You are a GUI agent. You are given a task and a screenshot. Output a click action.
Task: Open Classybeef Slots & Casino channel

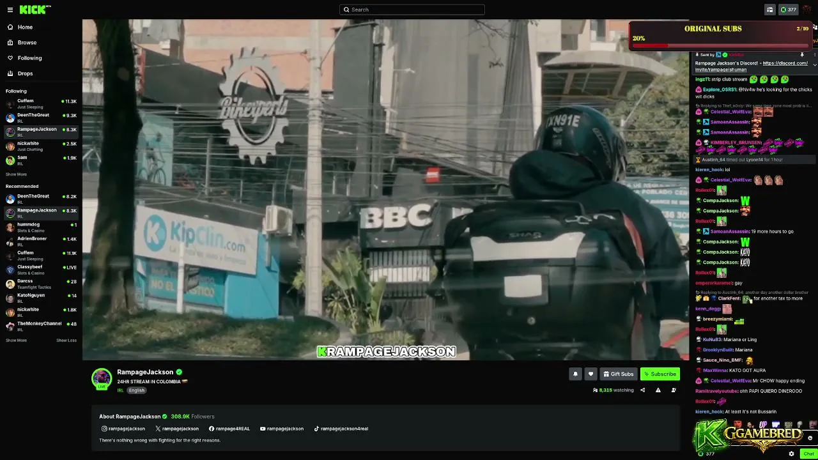41,270
